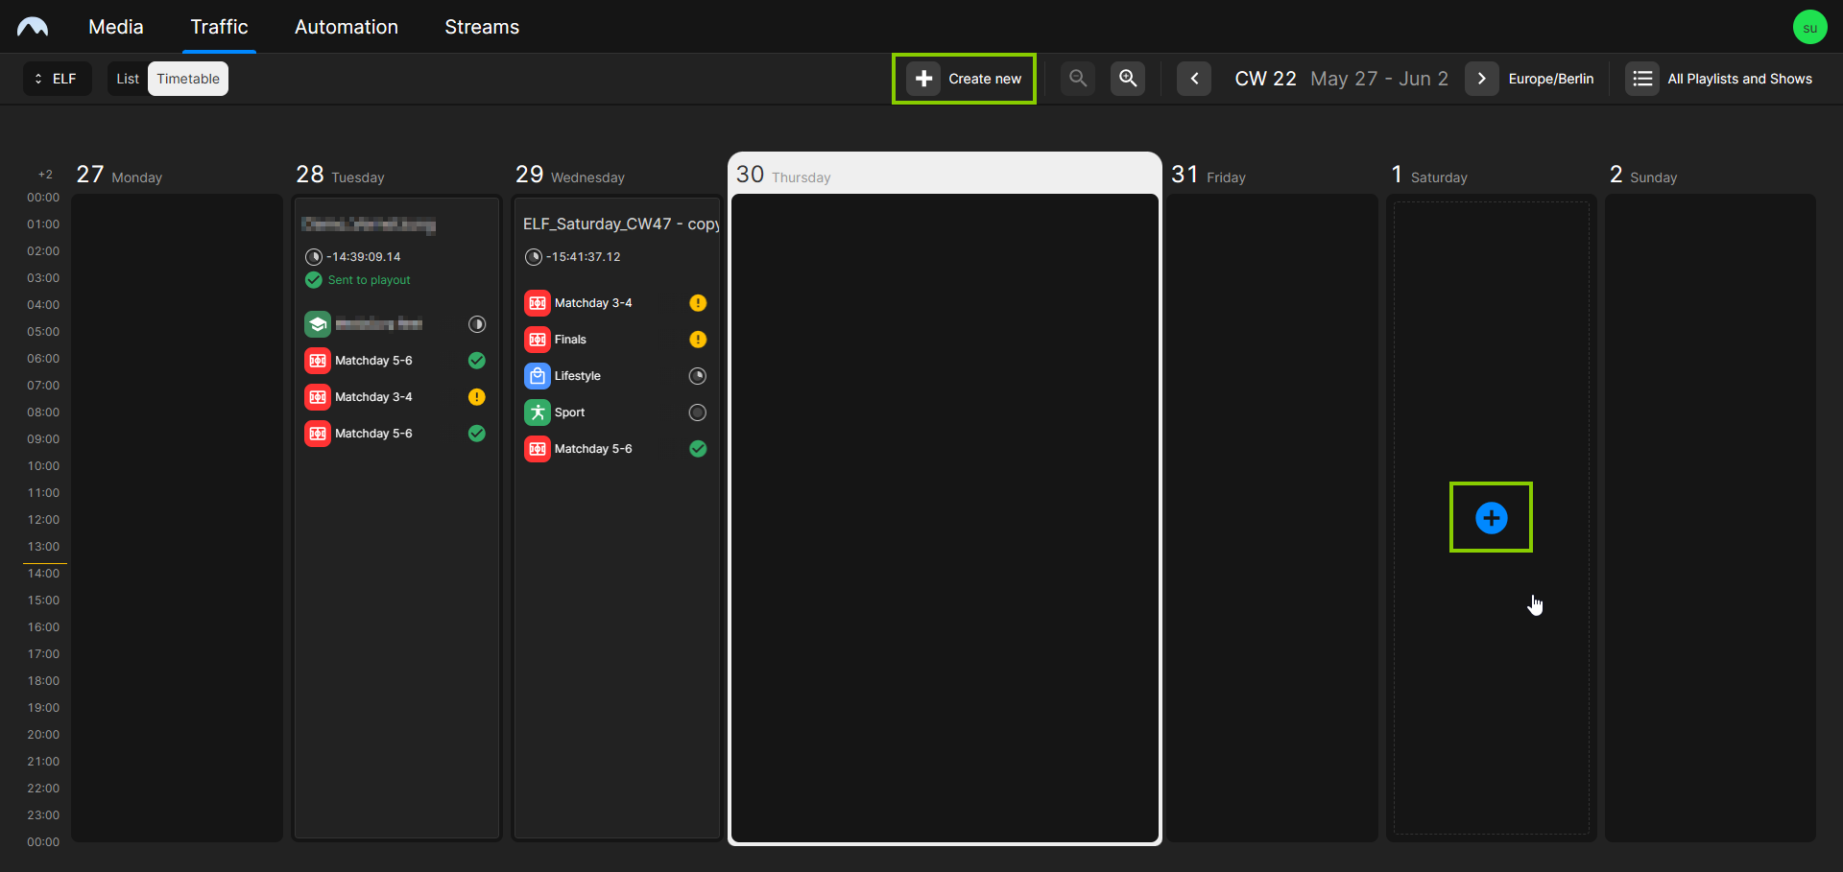Viewport: 1843px width, 872px height.
Task: Switch to the Media tab
Action: click(x=115, y=27)
